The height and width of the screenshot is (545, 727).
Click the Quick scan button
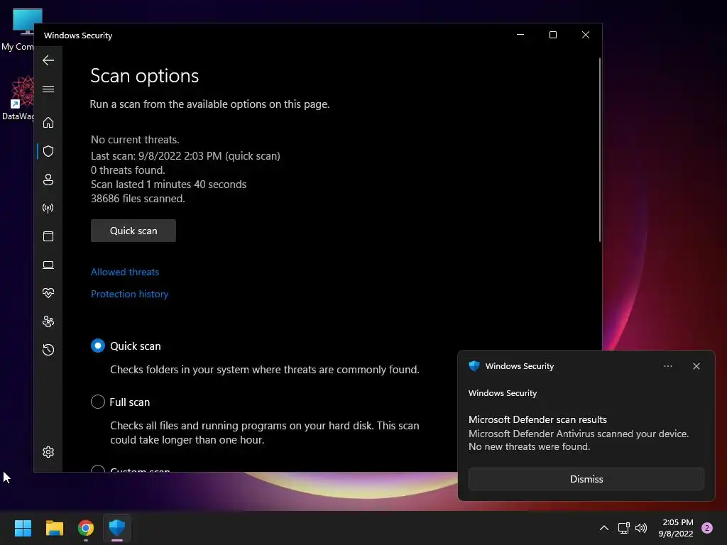[x=133, y=231]
